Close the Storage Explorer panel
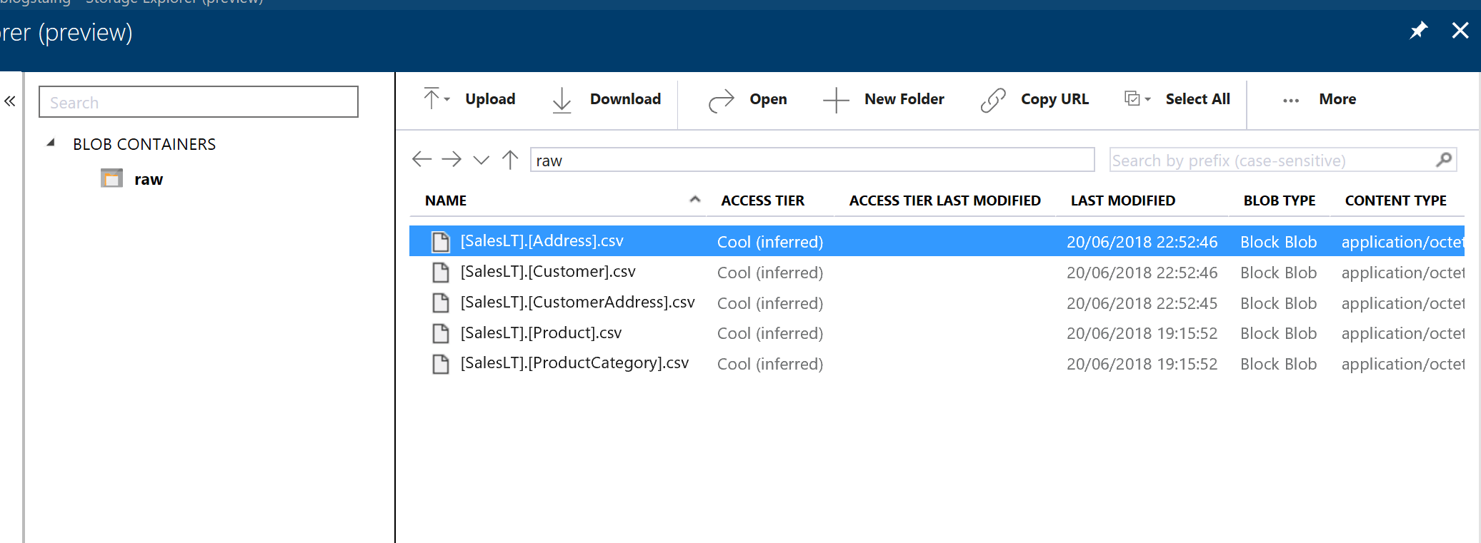This screenshot has width=1481, height=543. click(1460, 30)
